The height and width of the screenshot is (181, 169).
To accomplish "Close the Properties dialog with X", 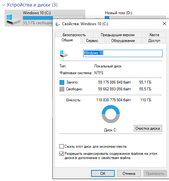I will pyautogui.click(x=164, y=24).
